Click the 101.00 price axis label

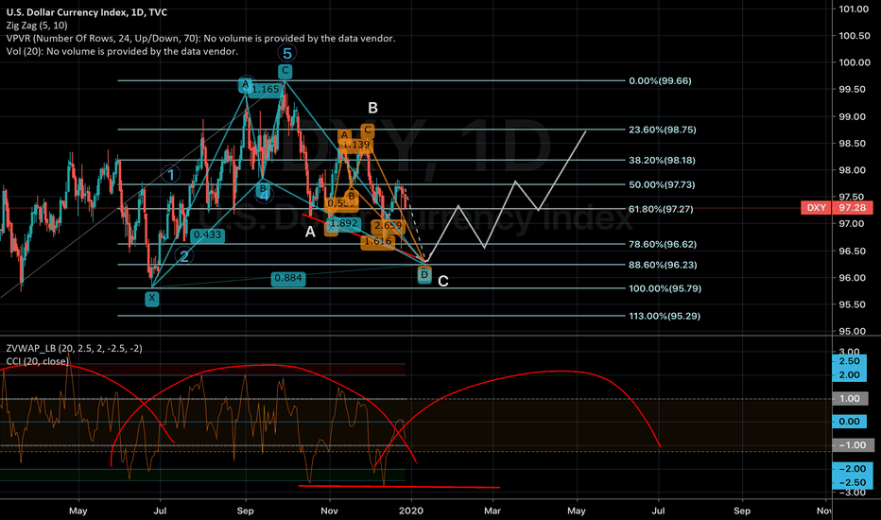pyautogui.click(x=855, y=9)
